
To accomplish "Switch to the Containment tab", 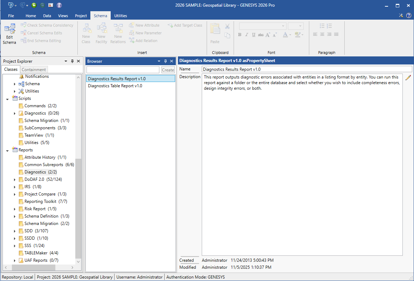I will pos(34,70).
